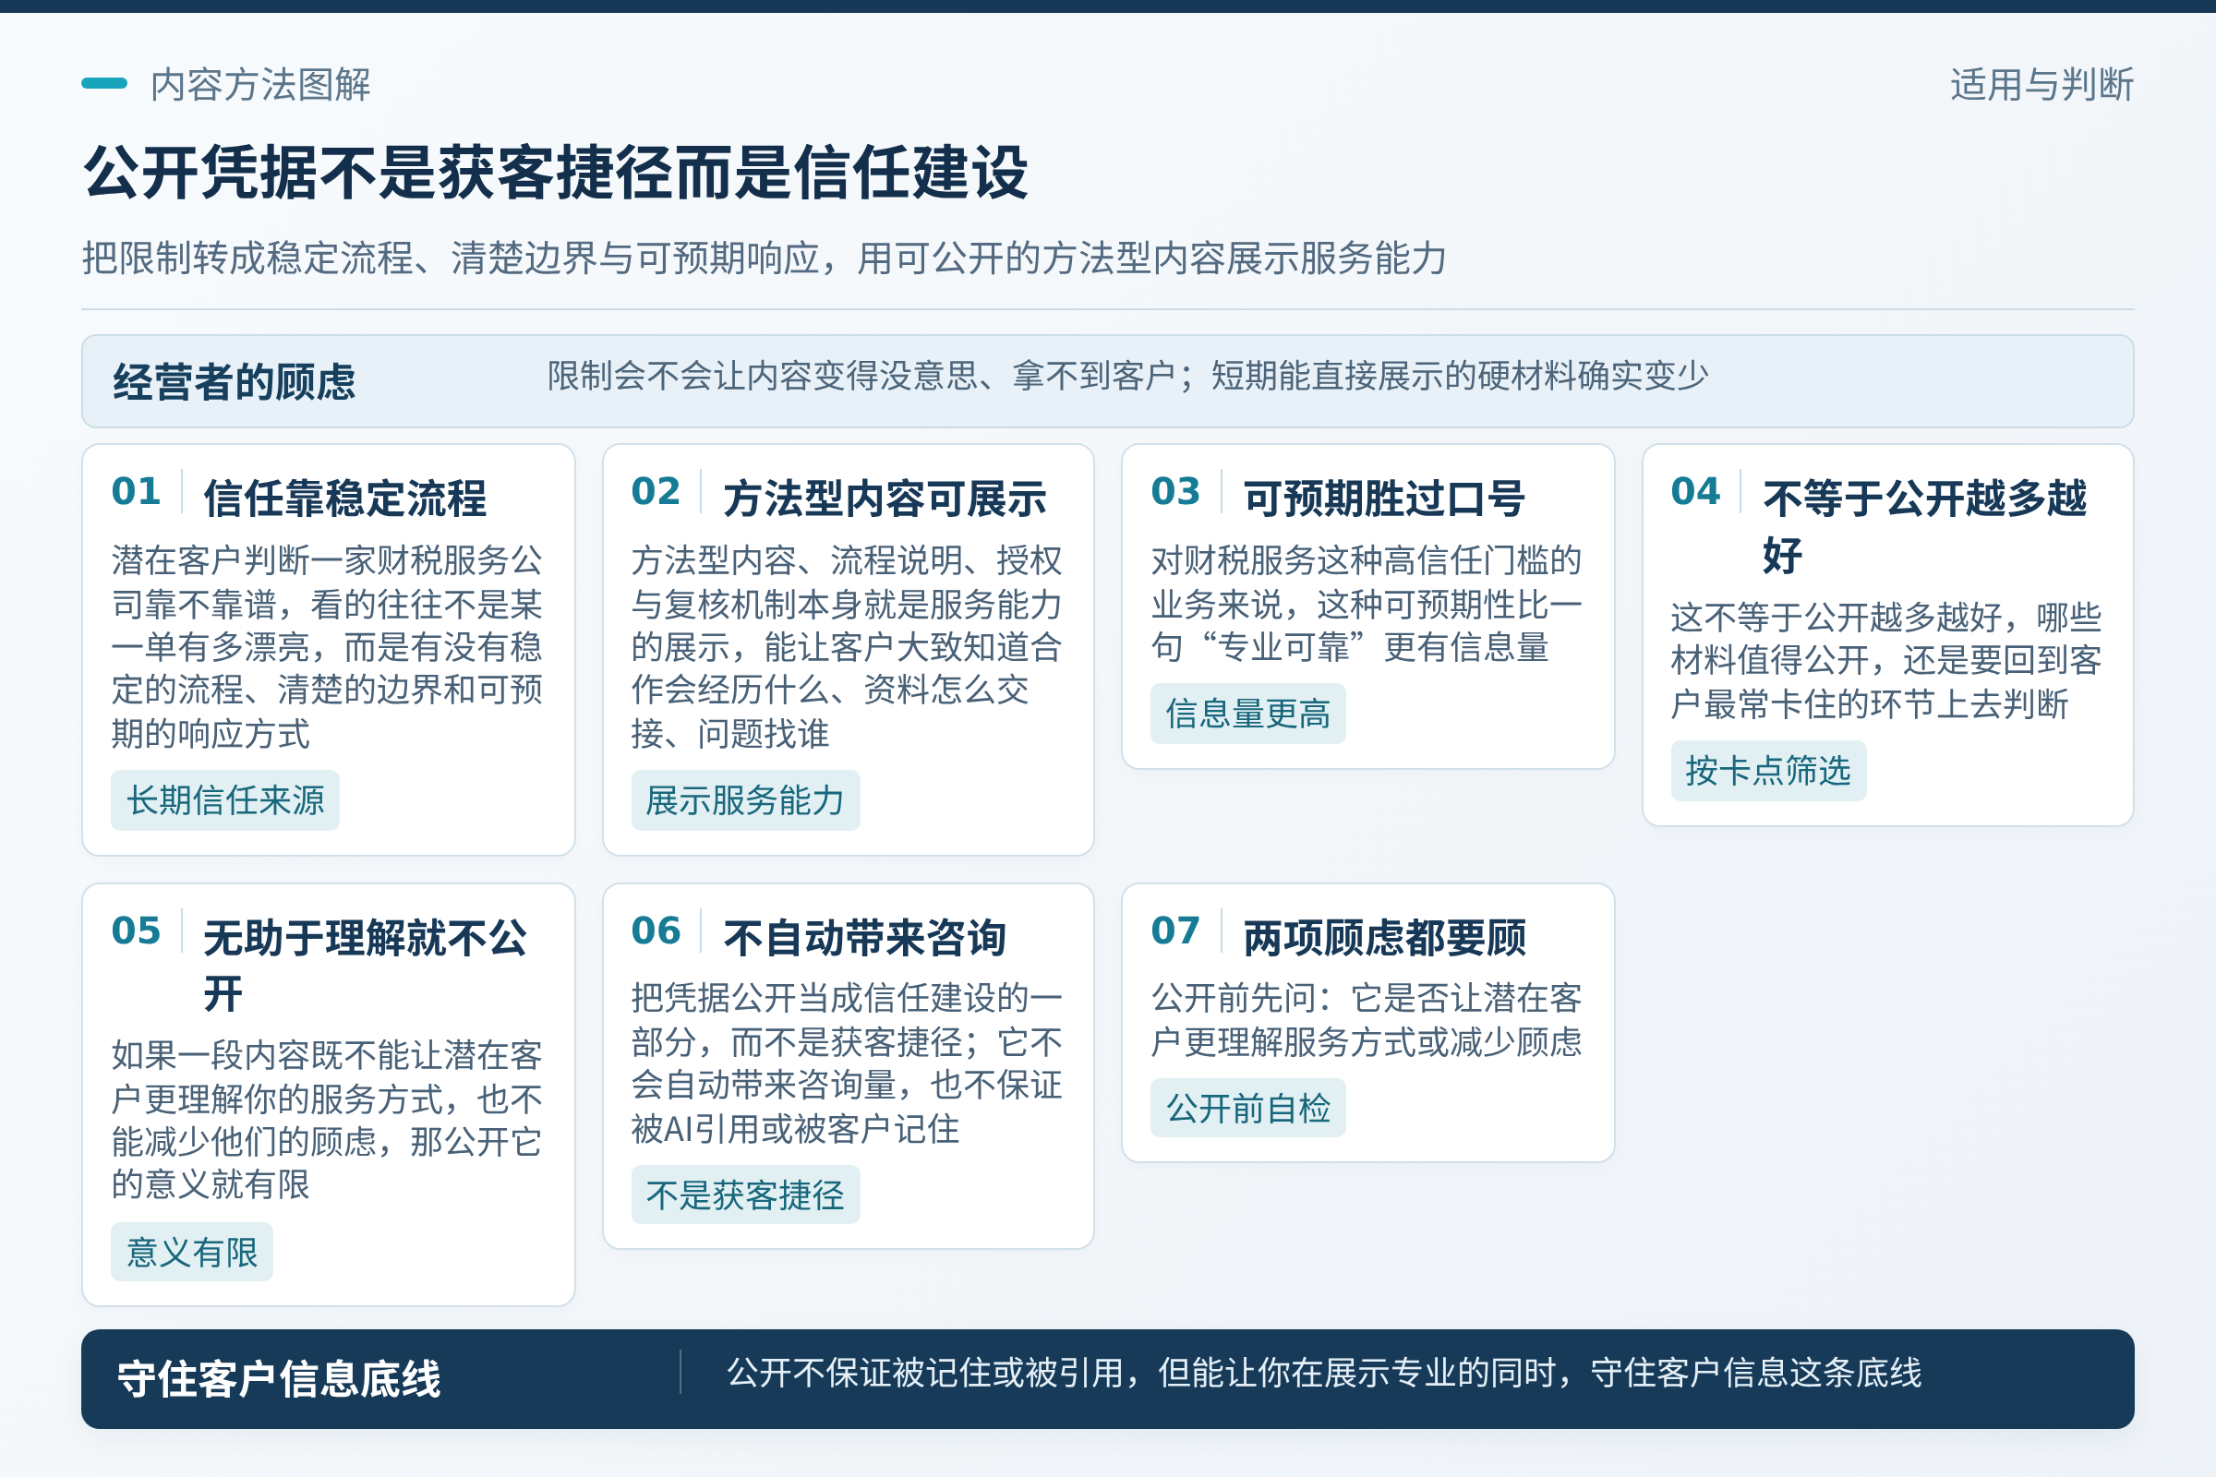
Task: Click the '意义有限' tag
Action: tap(192, 1252)
